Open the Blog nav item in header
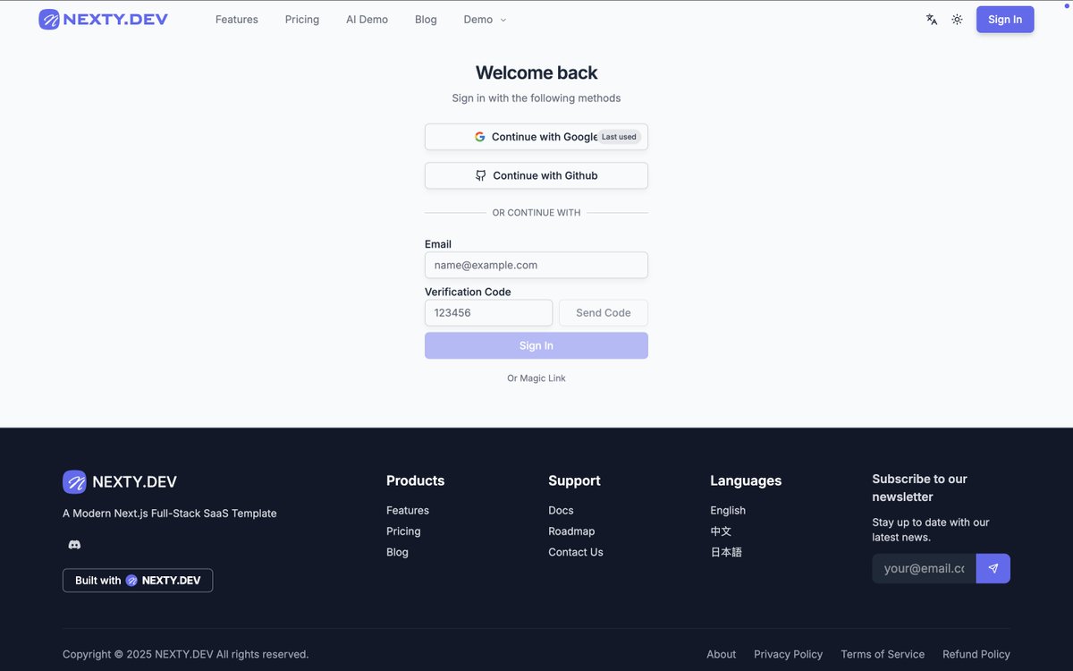Image resolution: width=1073 pixels, height=671 pixels. pyautogui.click(x=426, y=19)
